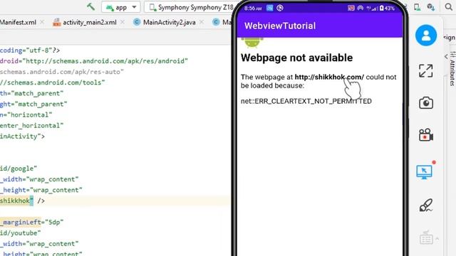Click the WebviewTutorial app title on phone
456x256 pixels.
[280, 26]
